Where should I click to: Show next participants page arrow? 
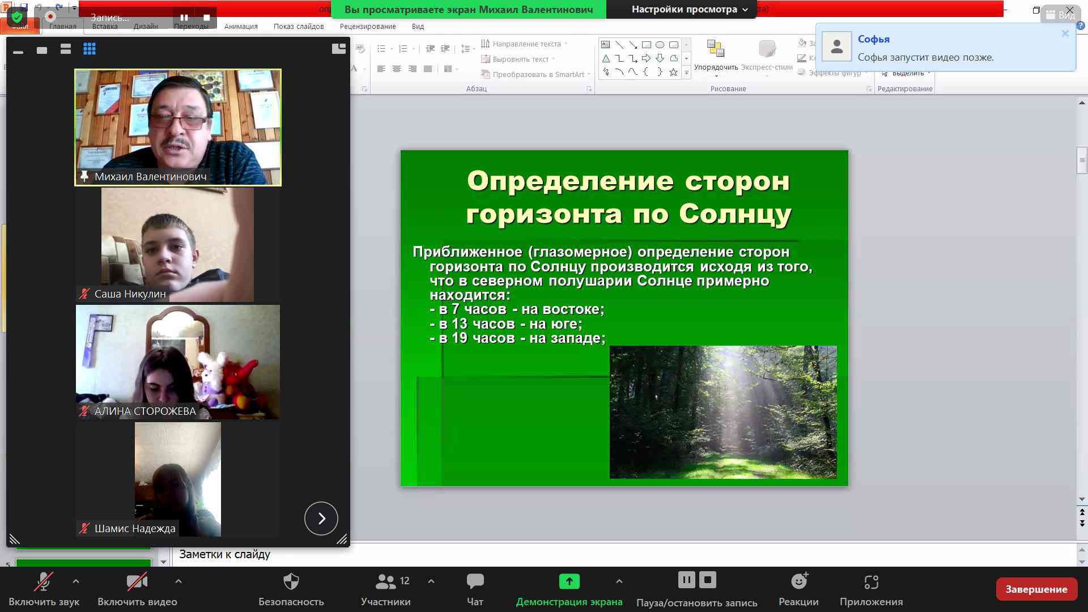click(x=321, y=518)
